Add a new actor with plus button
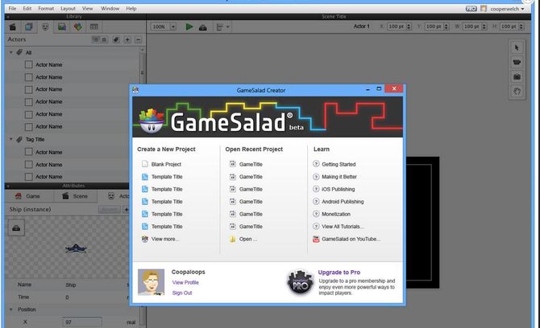 [127, 40]
